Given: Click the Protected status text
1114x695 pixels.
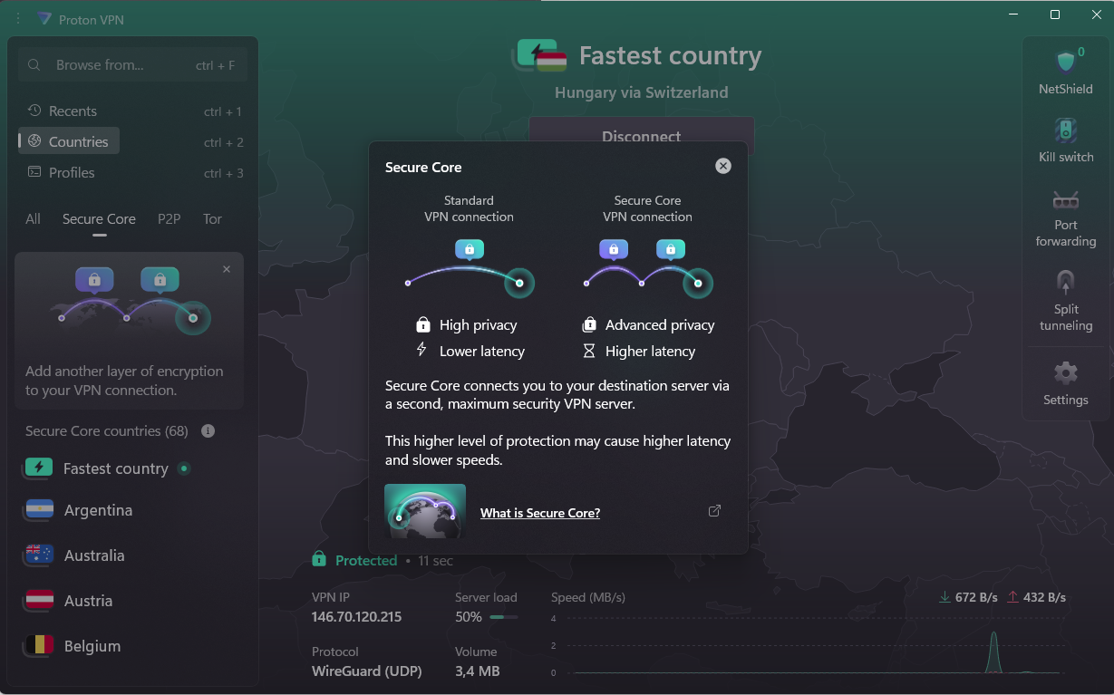Looking at the screenshot, I should [366, 561].
